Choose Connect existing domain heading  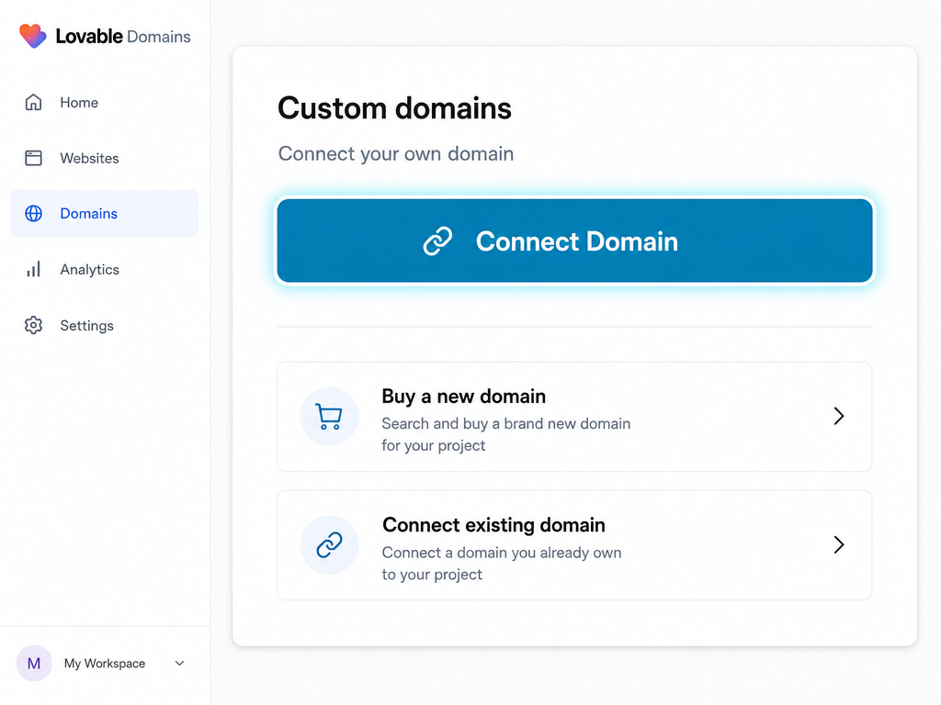493,524
